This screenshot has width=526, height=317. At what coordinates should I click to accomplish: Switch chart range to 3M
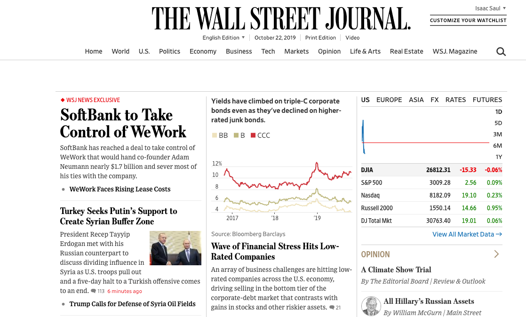click(497, 135)
